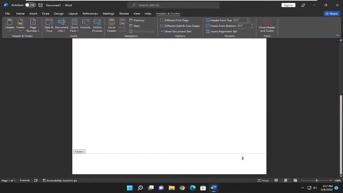The image size is (343, 193).
Task: Open the Document Info dropdown
Action: pyautogui.click(x=62, y=26)
